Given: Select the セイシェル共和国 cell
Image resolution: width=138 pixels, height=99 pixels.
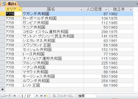Looking at the screenshot, I should click(x=53, y=50).
